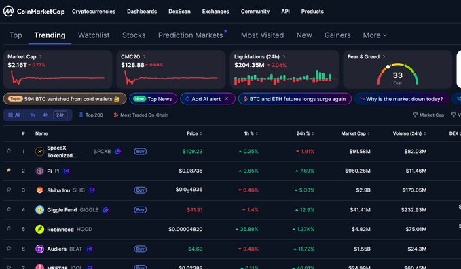The height and width of the screenshot is (269, 461).
Task: Open the DexScan menu
Action: tap(179, 12)
